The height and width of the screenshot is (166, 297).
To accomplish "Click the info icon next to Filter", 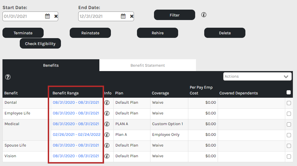I will point(204,15).
